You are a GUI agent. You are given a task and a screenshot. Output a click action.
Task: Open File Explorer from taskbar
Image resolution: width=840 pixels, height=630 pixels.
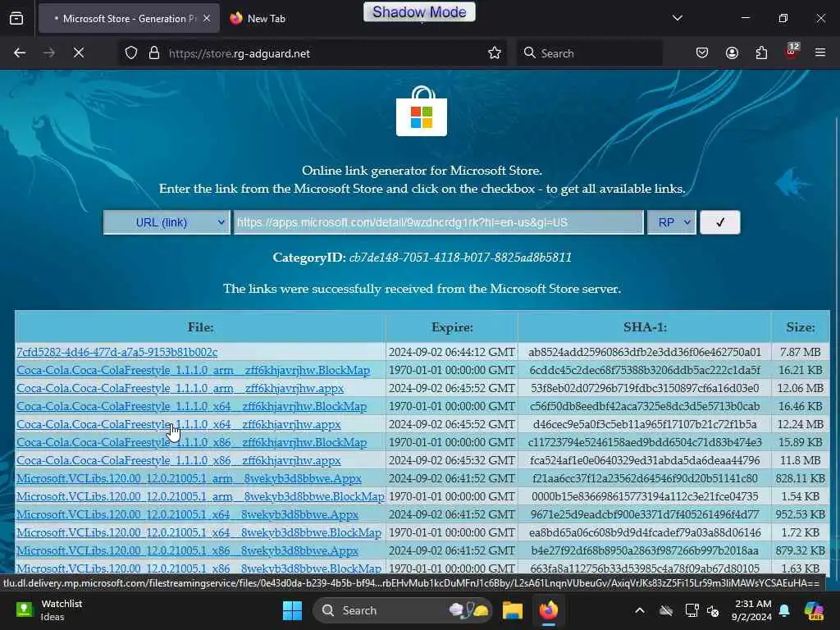[512, 610]
